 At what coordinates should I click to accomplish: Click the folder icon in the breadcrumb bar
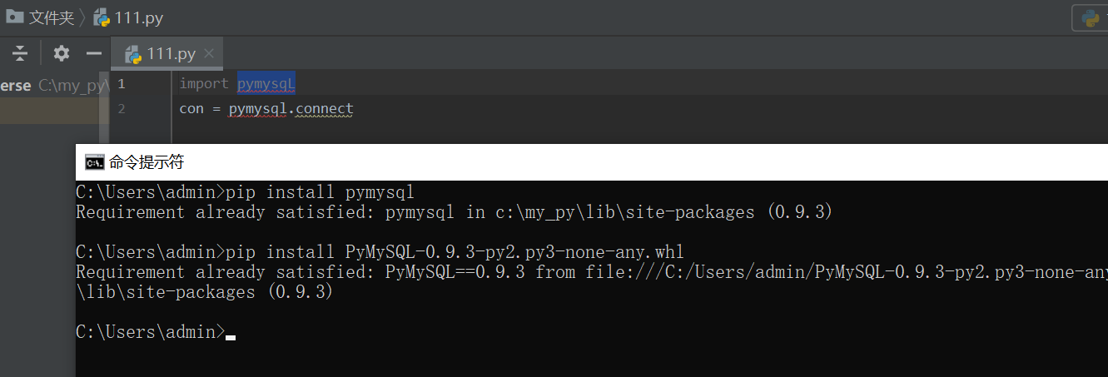pyautogui.click(x=14, y=15)
